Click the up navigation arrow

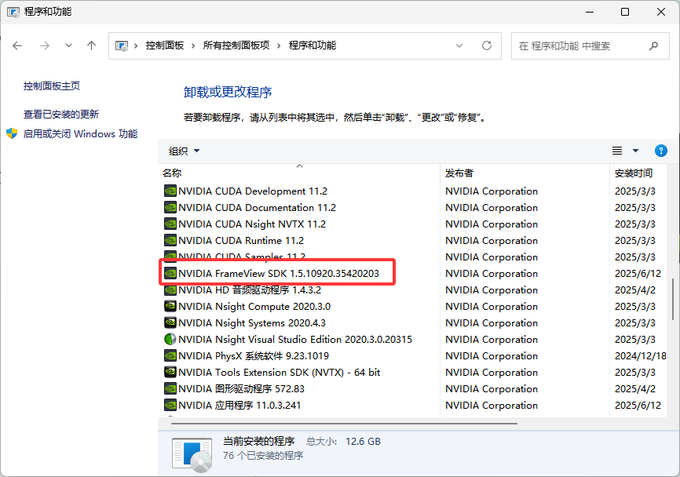click(x=91, y=46)
